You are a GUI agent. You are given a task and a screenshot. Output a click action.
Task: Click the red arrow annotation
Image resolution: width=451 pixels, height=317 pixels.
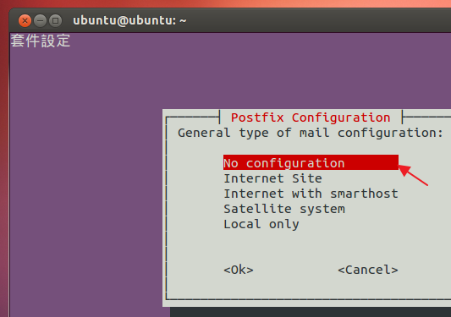(413, 174)
